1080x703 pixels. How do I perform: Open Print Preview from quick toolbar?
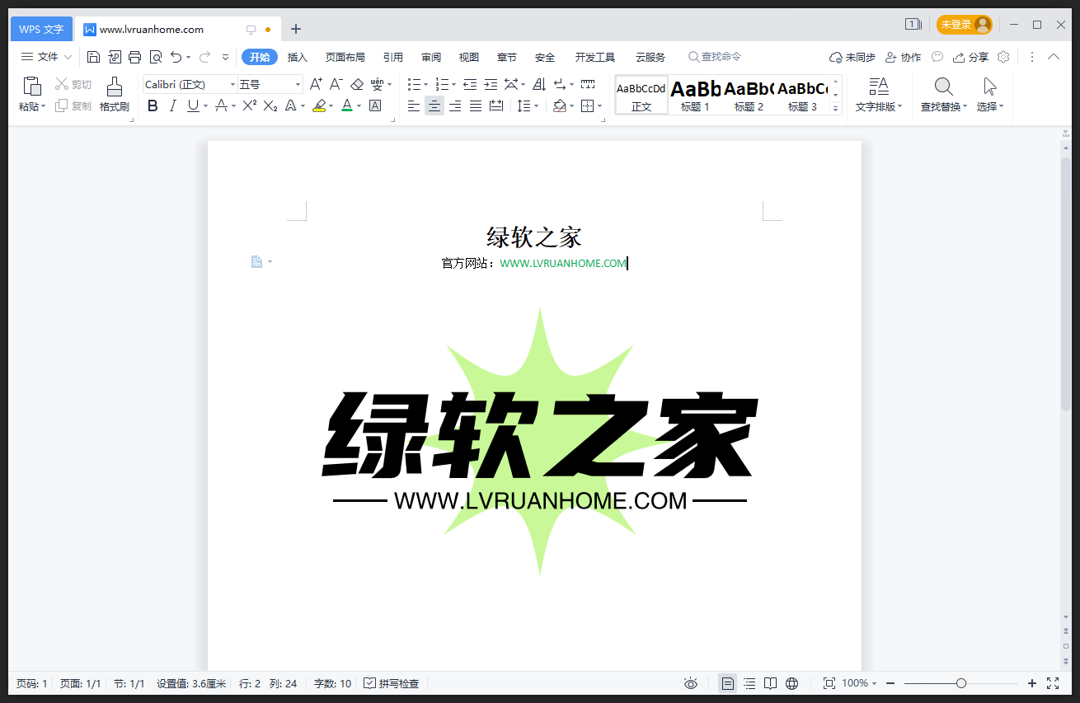click(x=156, y=57)
